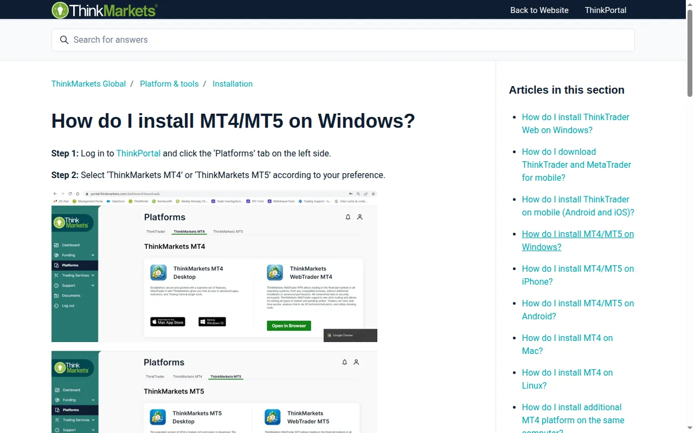Open ThinkPortal from the top navigation bar
This screenshot has width=694, height=433.
(606, 10)
